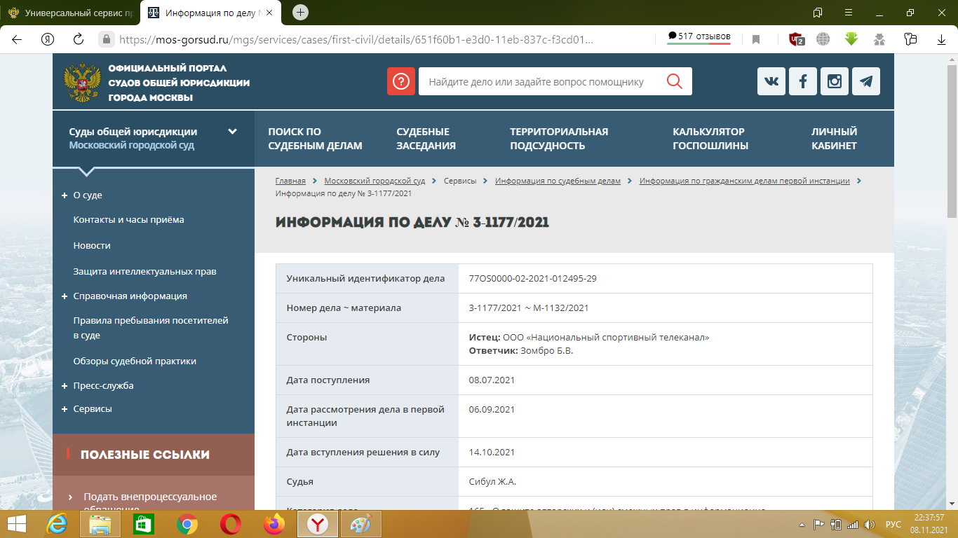Click the taskbar clock and date
Viewport: 958px width, 538px height.
931,523
